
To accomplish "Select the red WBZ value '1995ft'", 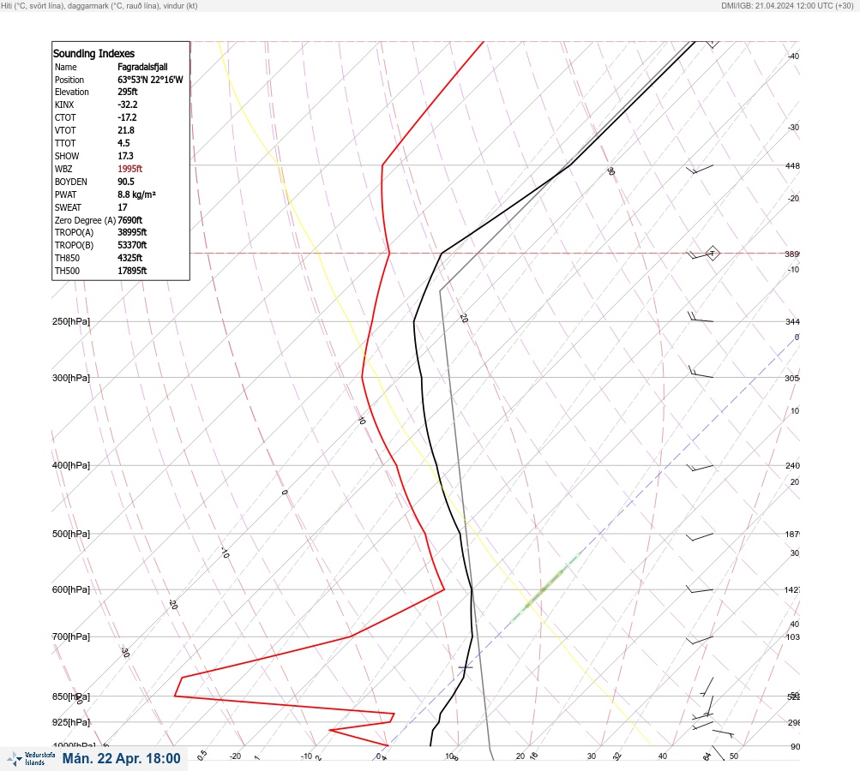I will 130,169.
